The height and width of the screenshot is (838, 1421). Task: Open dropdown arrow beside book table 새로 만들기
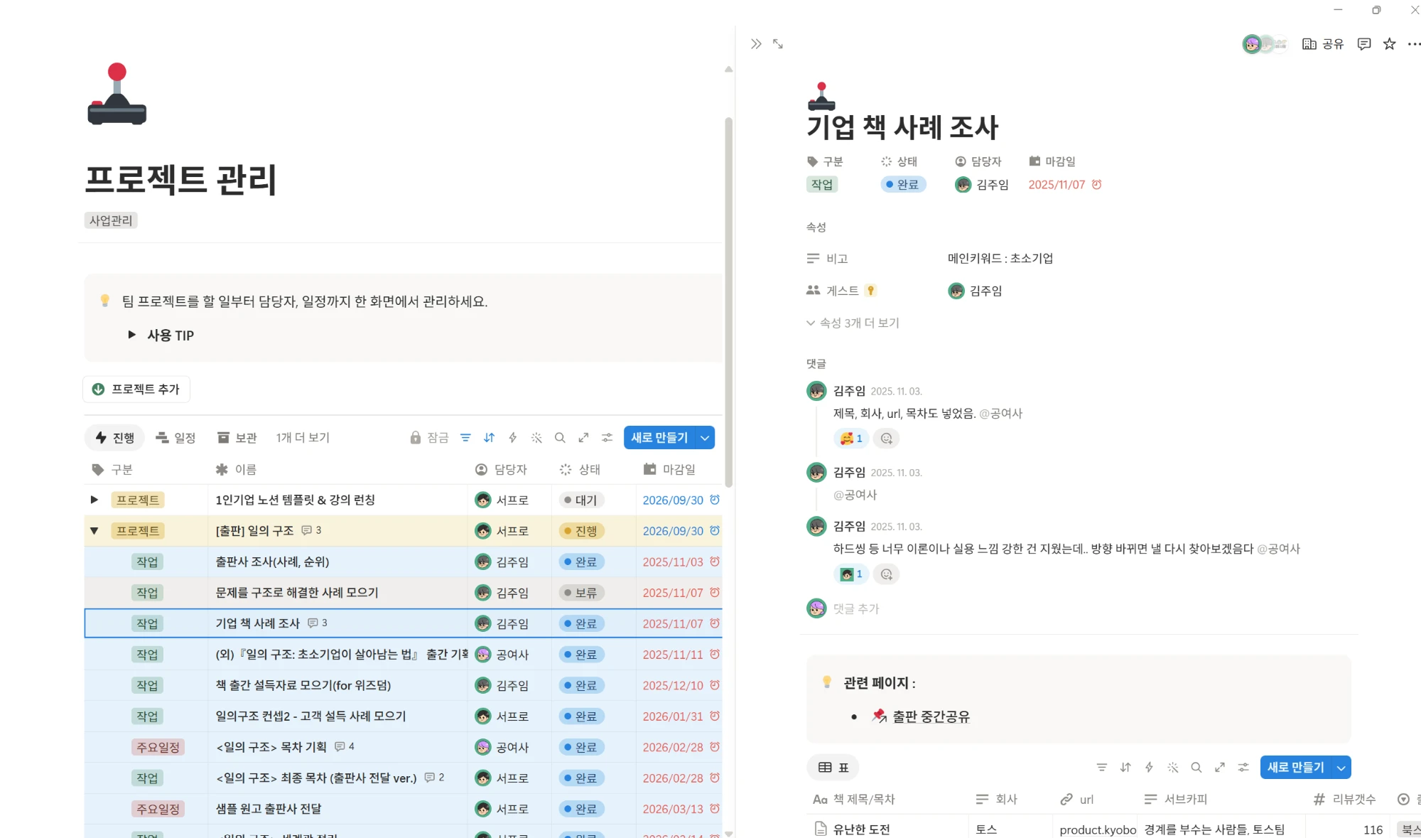(1341, 768)
